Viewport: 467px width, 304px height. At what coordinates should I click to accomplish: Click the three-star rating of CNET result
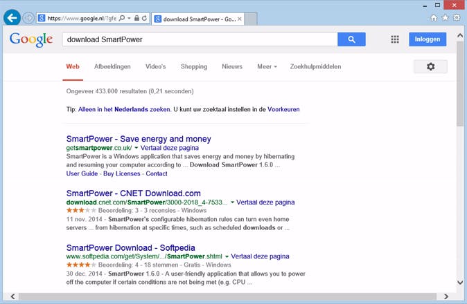[81, 210]
